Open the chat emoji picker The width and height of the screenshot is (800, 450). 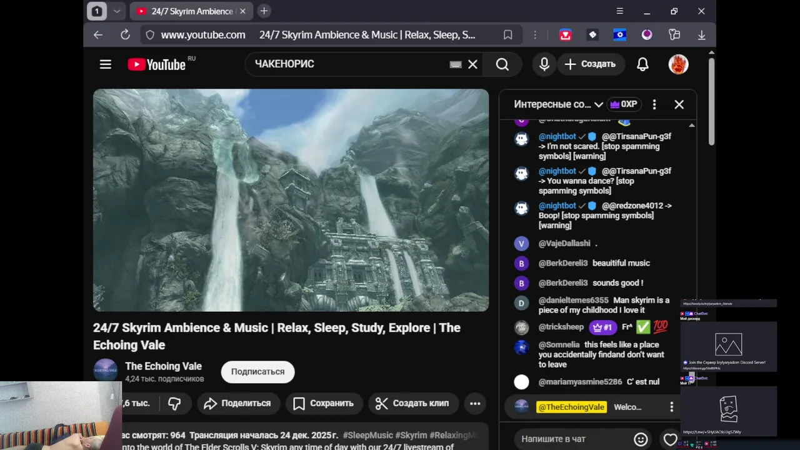[641, 439]
